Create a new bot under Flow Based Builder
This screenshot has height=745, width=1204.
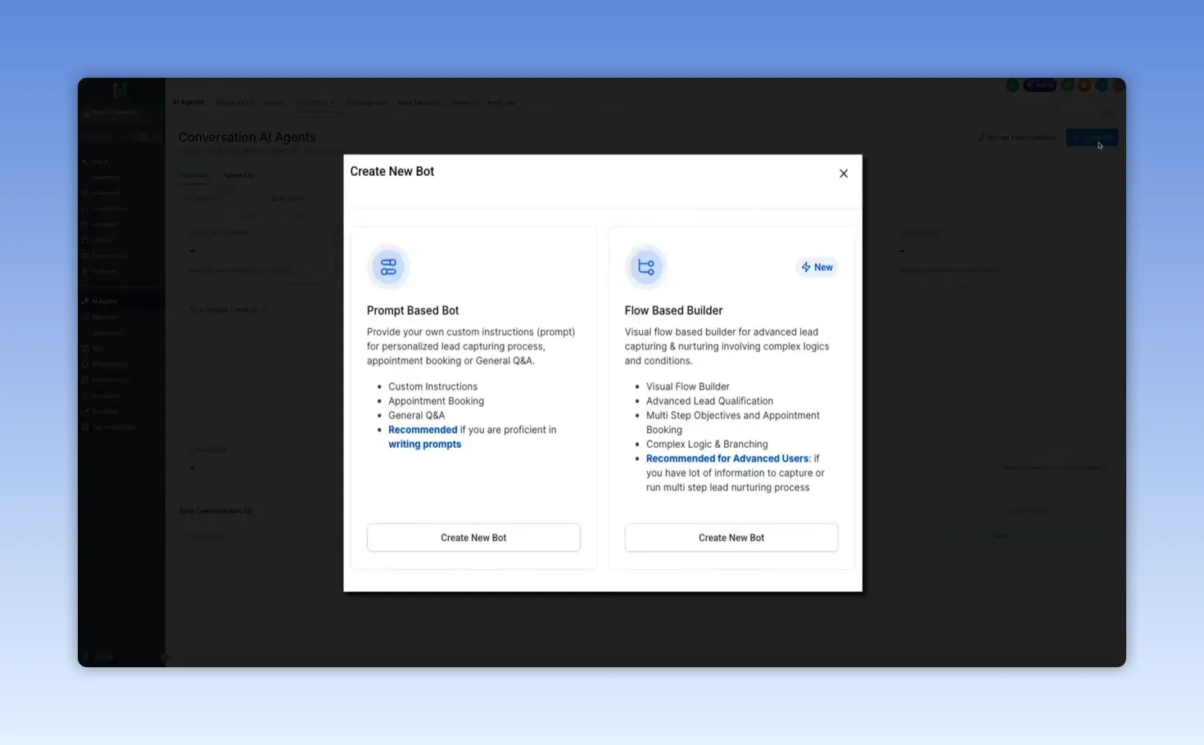coord(731,538)
